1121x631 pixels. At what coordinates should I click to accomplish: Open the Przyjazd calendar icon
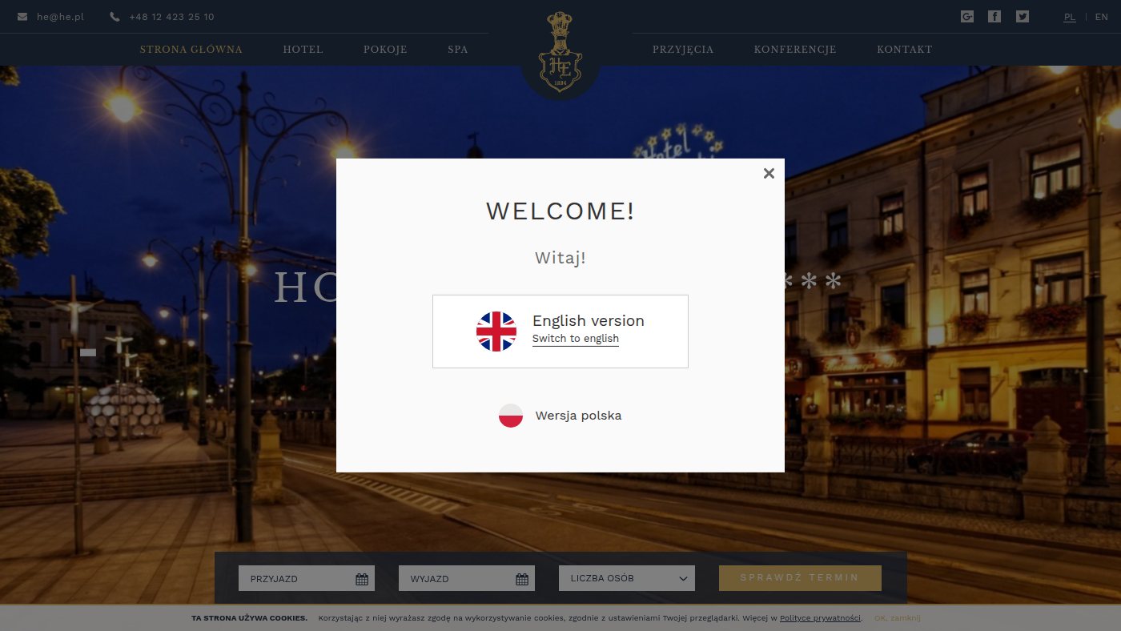362,579
